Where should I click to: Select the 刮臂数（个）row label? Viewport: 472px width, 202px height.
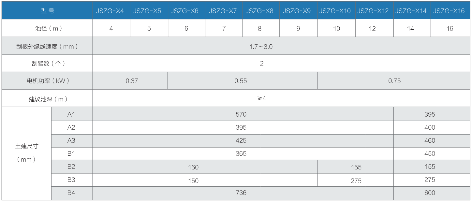[x=48, y=64]
